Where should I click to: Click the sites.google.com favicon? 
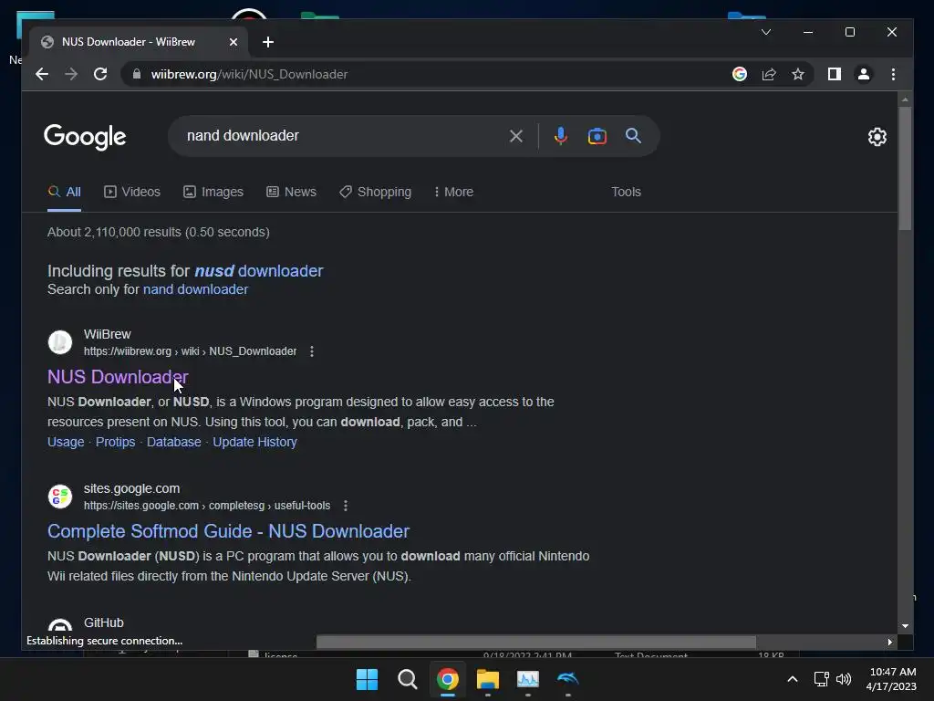(60, 496)
